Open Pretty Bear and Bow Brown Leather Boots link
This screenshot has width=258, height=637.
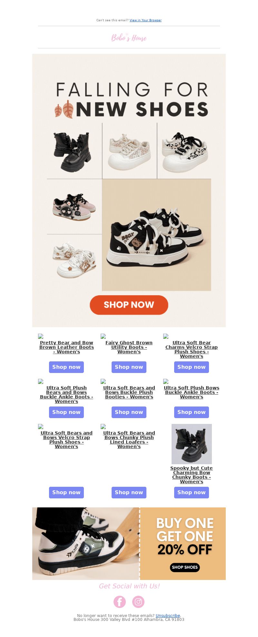pyautogui.click(x=66, y=347)
